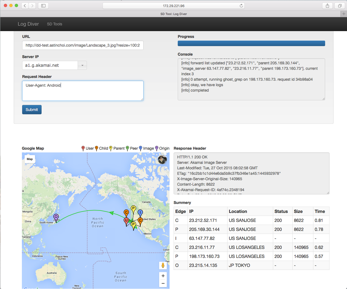347x289 pixels.
Task: Open the Safari share menu
Action: point(327,6)
